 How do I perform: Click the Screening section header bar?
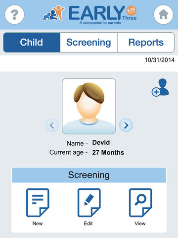(89, 175)
